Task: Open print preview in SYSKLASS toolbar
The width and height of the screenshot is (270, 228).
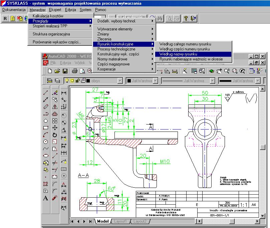Action: pyautogui.click(x=169, y=18)
